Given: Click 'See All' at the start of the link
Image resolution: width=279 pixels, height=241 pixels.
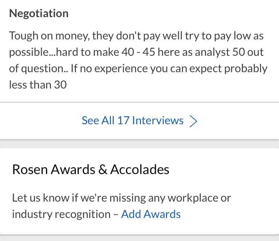Looking at the screenshot, I should pos(96,120).
